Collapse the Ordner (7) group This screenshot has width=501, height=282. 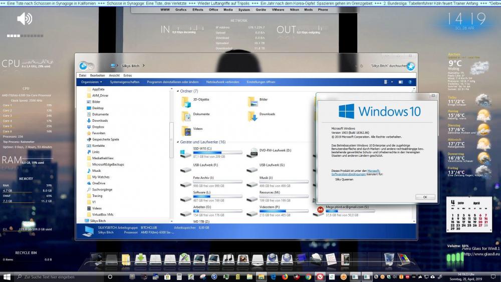tap(177, 91)
